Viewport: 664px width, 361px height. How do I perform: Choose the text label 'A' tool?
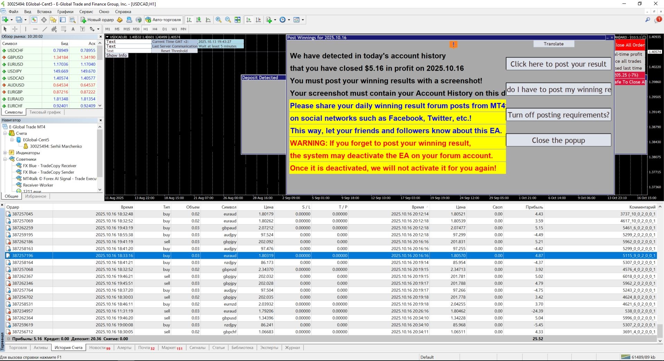(x=73, y=29)
